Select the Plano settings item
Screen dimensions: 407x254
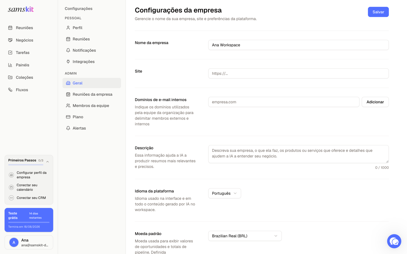point(92,117)
